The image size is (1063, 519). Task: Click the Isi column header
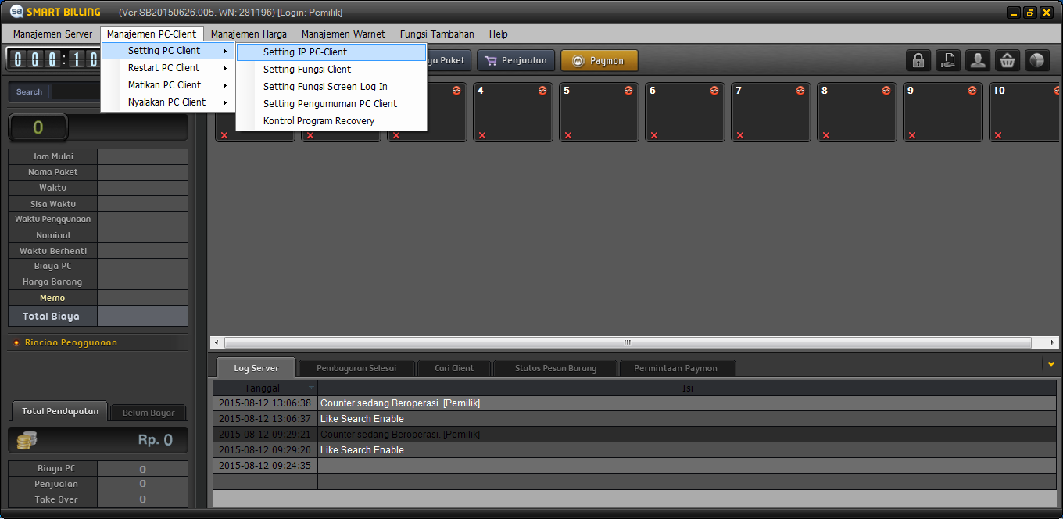[x=687, y=388]
